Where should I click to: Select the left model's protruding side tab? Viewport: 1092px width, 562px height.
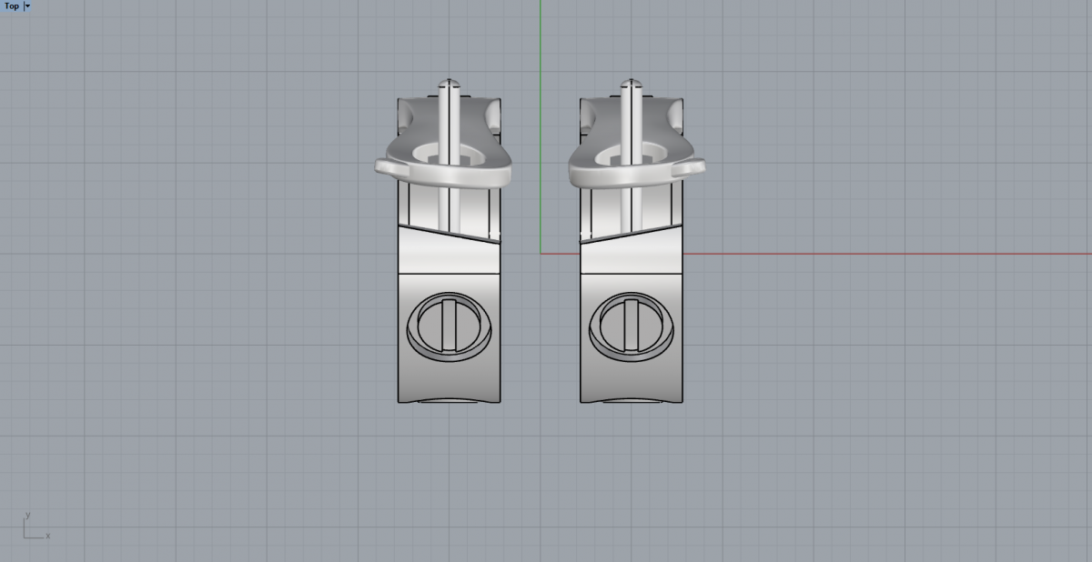click(386, 166)
